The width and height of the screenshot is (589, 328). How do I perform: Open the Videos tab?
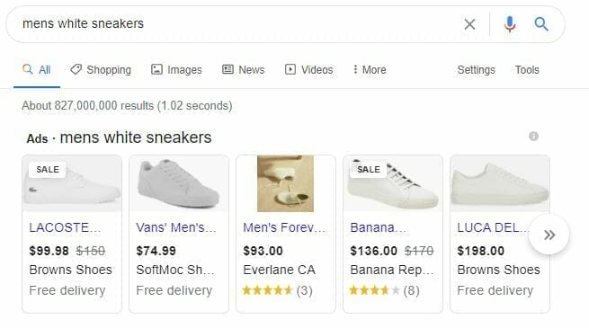[x=308, y=70]
